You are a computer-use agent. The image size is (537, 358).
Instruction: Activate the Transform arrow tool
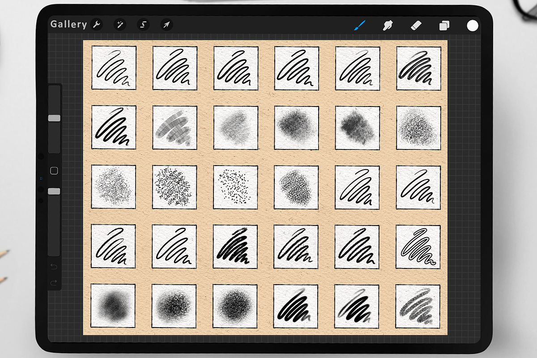tap(166, 25)
